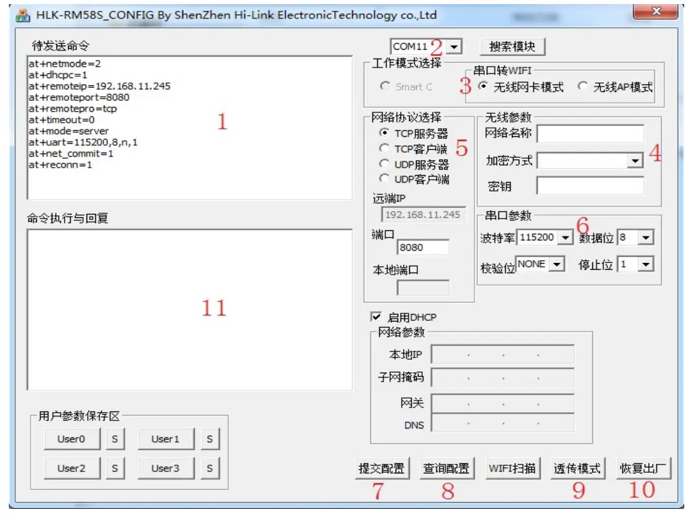This screenshot has width=689, height=515.
Task: Toggle the 启用DHCP checkbox
Action: 376,317
